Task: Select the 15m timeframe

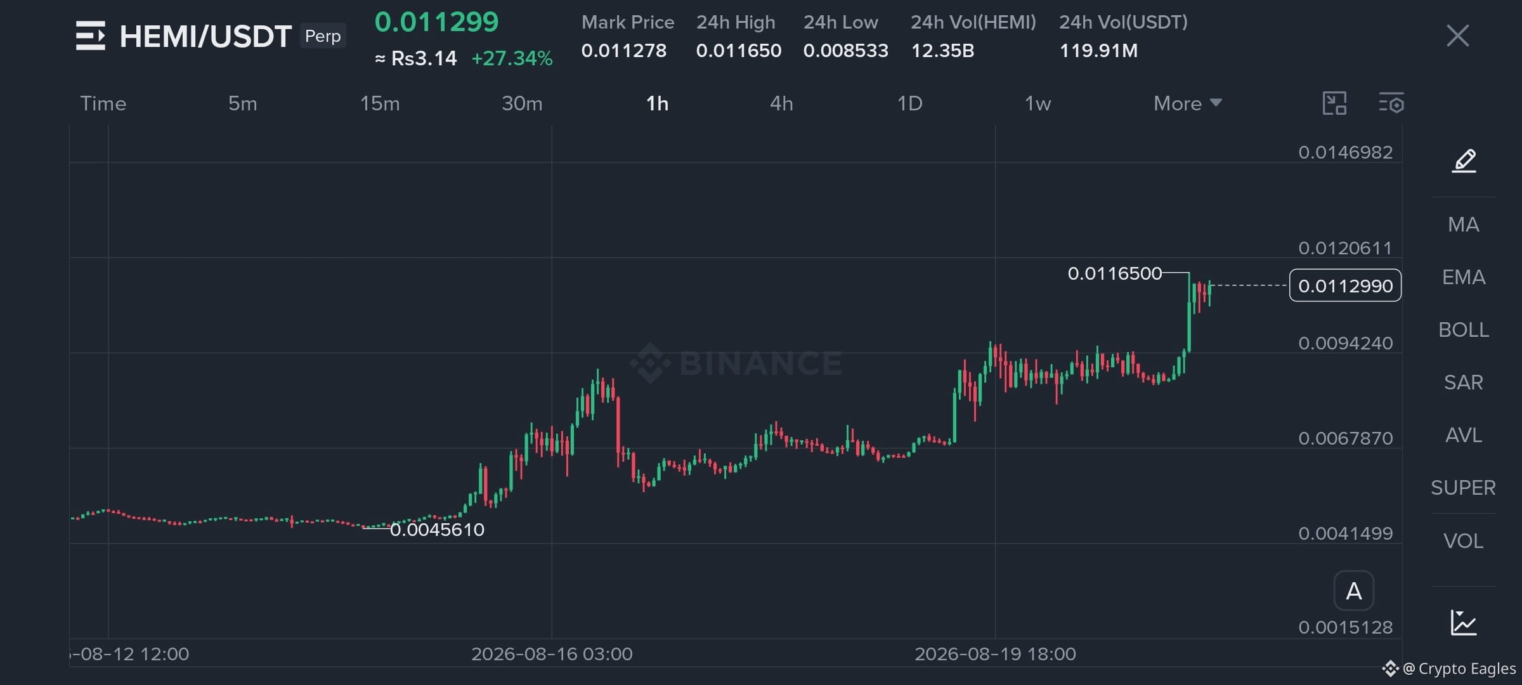Action: tap(380, 103)
